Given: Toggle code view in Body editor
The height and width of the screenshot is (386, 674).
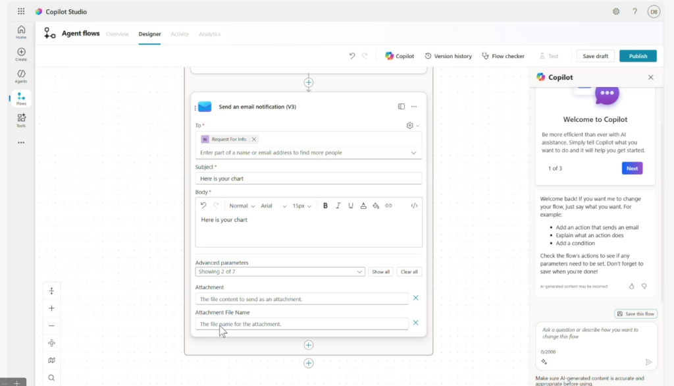Looking at the screenshot, I should [x=414, y=206].
